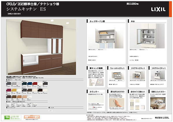Tick the checkbox on the black-brown swatch
This screenshot has height=122, width=173.
(38, 89)
